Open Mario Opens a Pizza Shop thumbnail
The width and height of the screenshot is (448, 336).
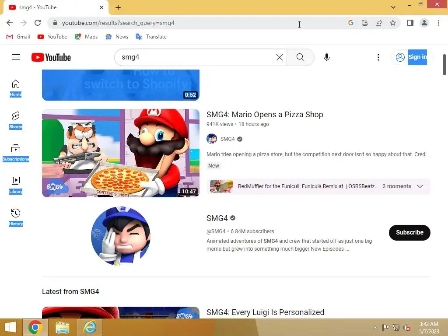coord(121,153)
